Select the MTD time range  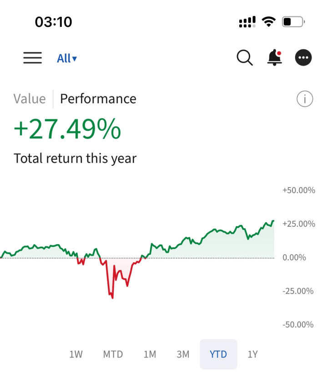click(113, 354)
